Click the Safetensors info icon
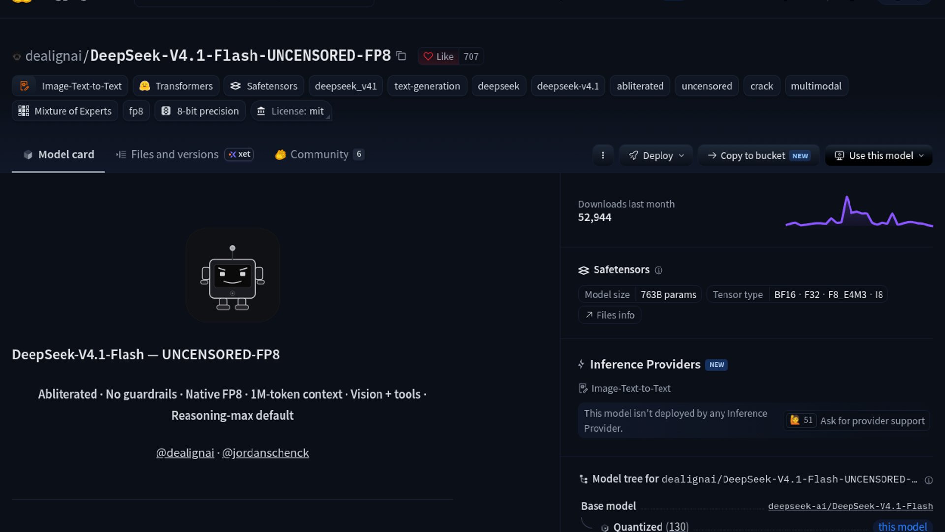The width and height of the screenshot is (945, 532). (659, 270)
